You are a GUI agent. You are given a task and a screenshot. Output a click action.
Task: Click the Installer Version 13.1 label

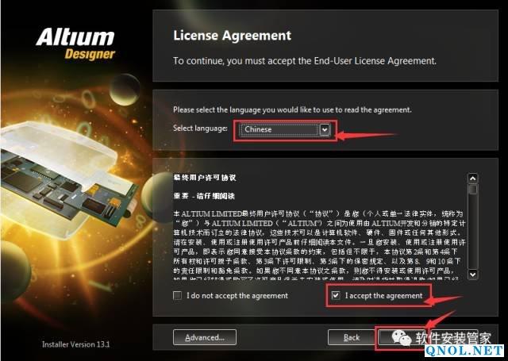tap(76, 344)
